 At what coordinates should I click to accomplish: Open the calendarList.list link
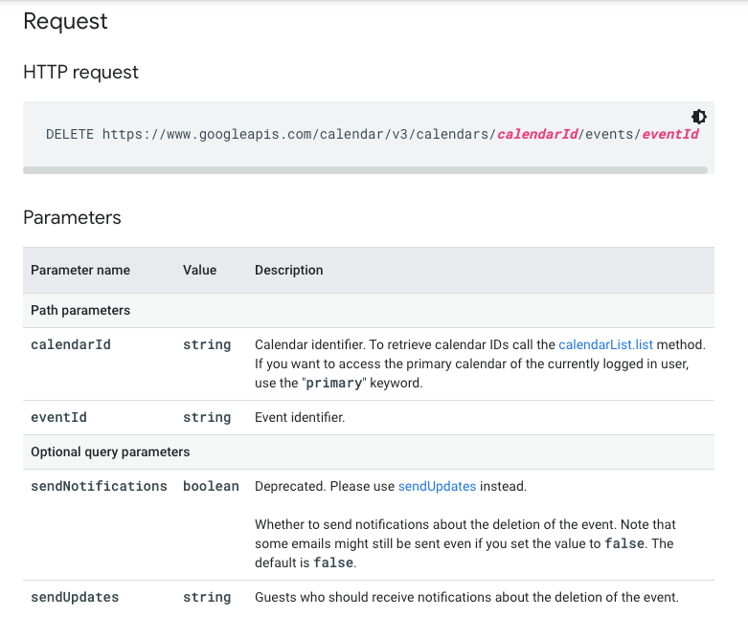(605, 344)
